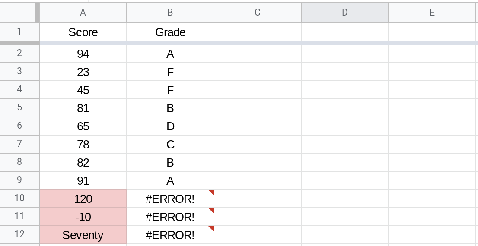Select row 12 via its row header
The image size is (478, 246).
click(19, 234)
